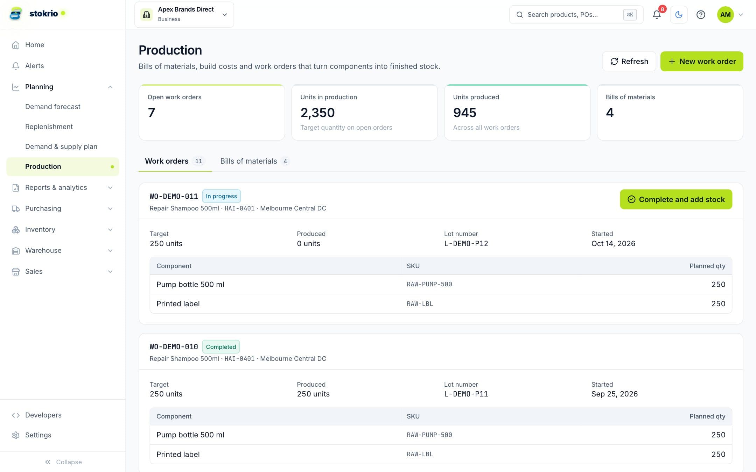
Task: Click the Warehouse icon in sidebar
Action: [x=16, y=250]
